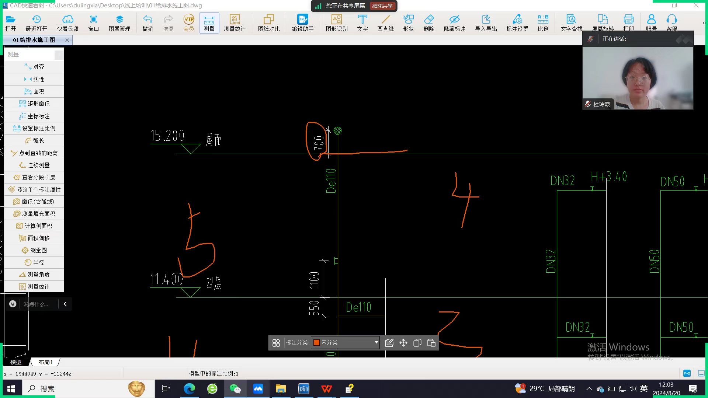Open the 图层管理 layer manager tool
This screenshot has width=708, height=398.
(x=119, y=22)
